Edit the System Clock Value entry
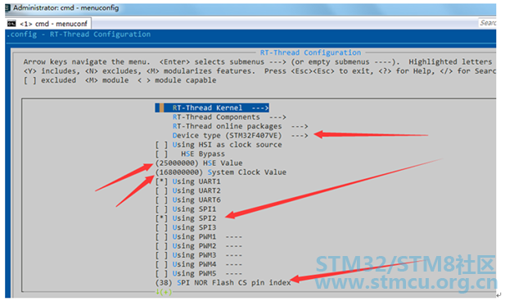 221,173
